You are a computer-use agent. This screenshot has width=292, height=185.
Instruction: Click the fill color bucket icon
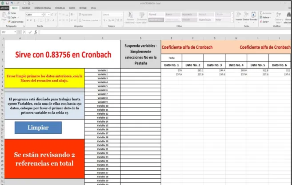coord(48,20)
